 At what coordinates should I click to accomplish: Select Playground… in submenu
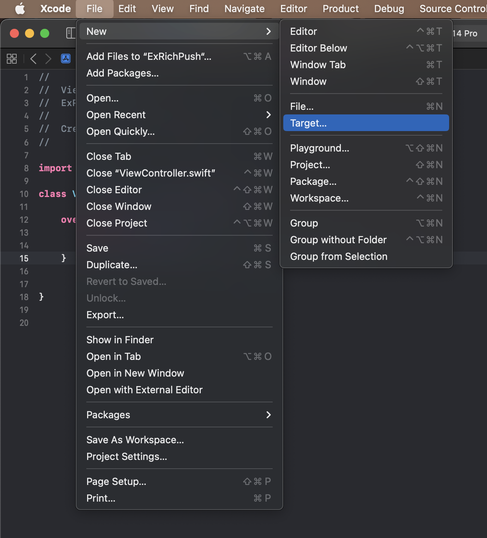click(366, 148)
